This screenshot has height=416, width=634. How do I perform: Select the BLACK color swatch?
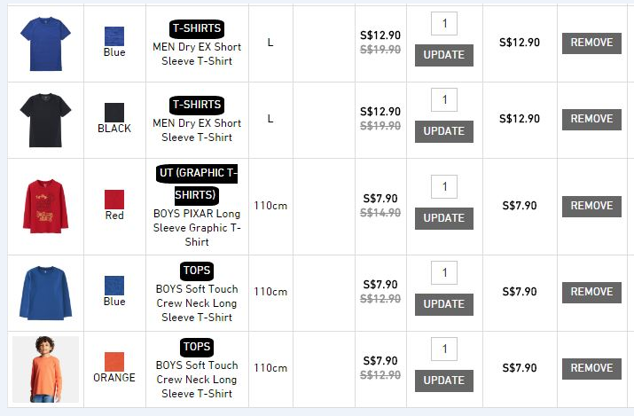[114, 112]
